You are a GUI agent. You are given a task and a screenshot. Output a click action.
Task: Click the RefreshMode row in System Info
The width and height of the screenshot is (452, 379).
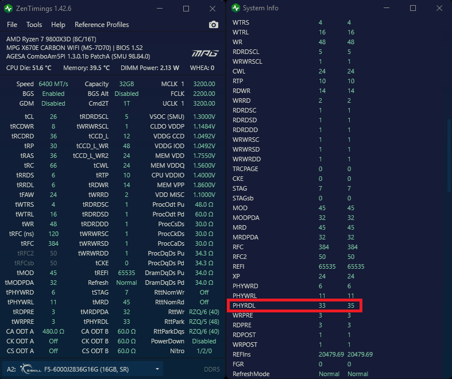[300, 374]
